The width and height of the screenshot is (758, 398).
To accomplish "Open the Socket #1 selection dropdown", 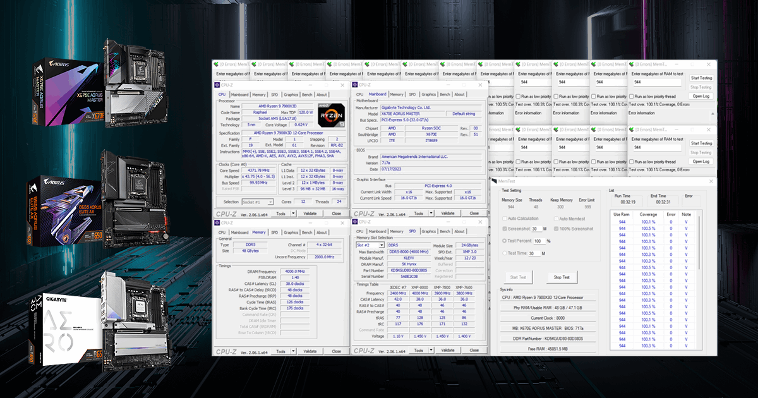I will [270, 202].
